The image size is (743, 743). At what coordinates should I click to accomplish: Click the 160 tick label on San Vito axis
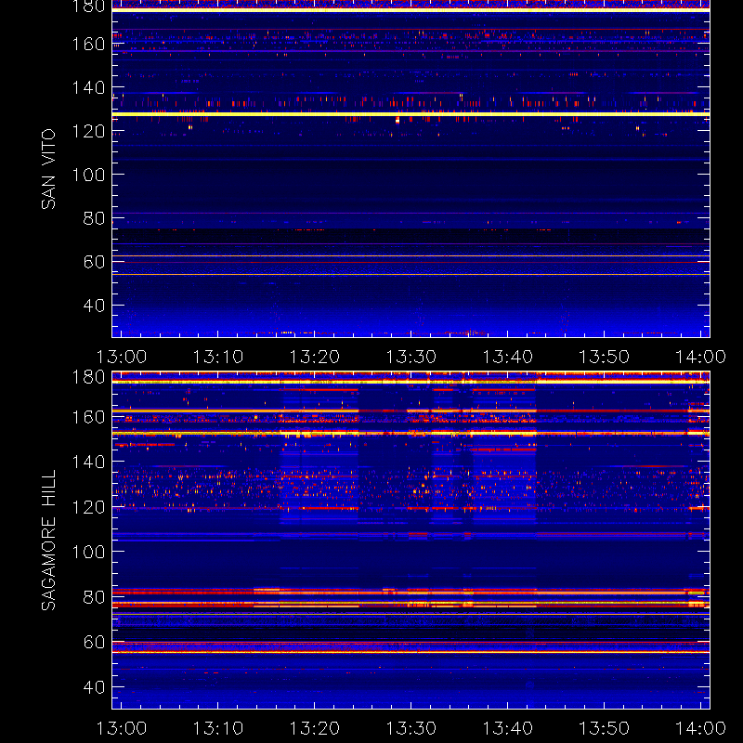(x=88, y=44)
